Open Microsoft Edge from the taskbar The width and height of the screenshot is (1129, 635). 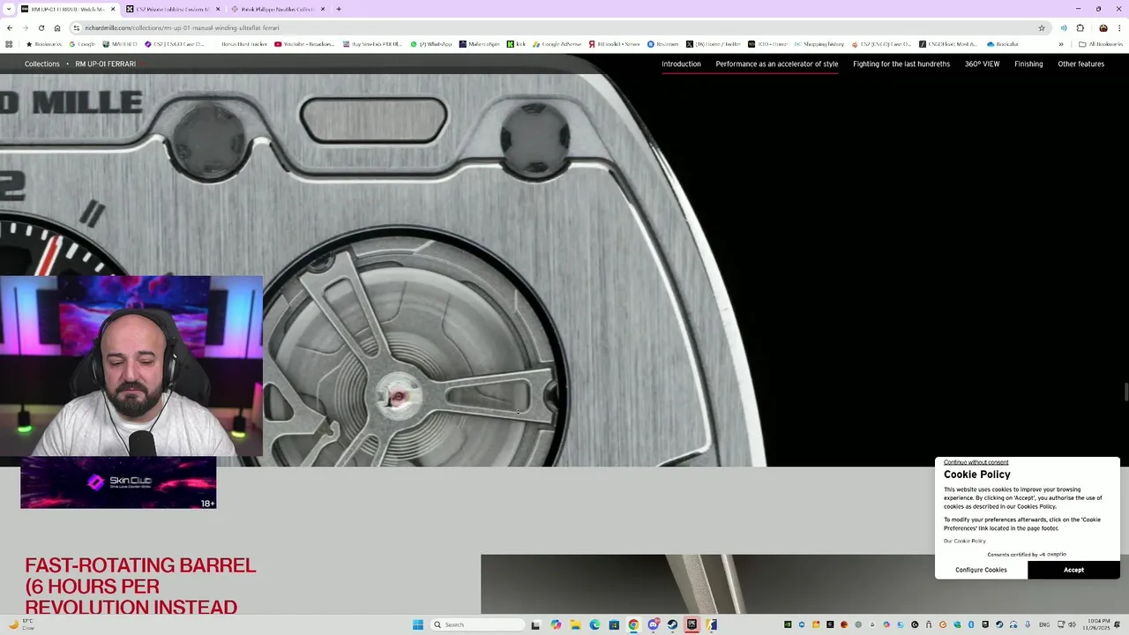[594, 624]
